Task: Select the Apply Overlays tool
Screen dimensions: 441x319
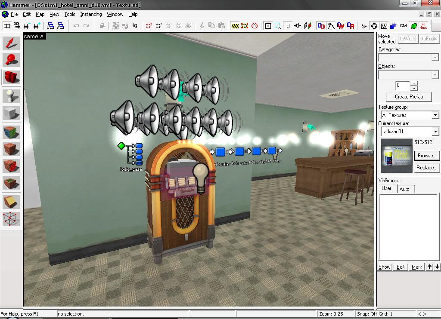Action: pos(11,183)
